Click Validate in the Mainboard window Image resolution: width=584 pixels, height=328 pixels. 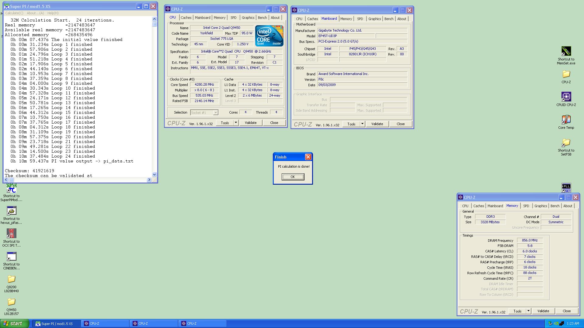(377, 124)
